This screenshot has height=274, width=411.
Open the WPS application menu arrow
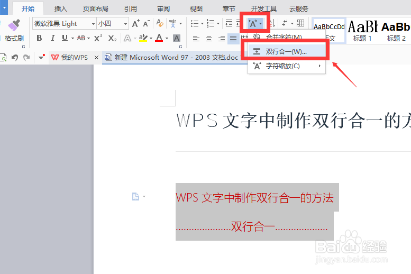(x=4, y=7)
